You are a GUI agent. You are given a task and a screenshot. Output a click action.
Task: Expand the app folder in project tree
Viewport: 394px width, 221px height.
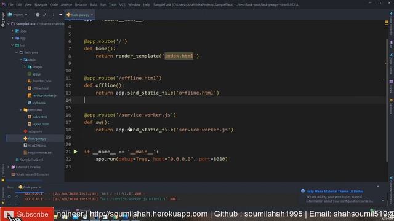tap(12, 38)
